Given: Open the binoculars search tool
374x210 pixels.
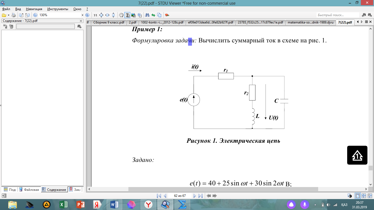Looking at the screenshot, I should click(x=147, y=15).
